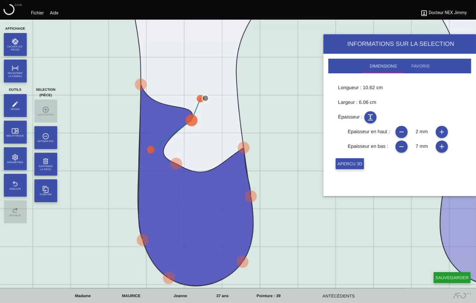Screen dimensions: 476x303
Task: Decrease Epaisseur en haut value
Action: pyautogui.click(x=401, y=132)
